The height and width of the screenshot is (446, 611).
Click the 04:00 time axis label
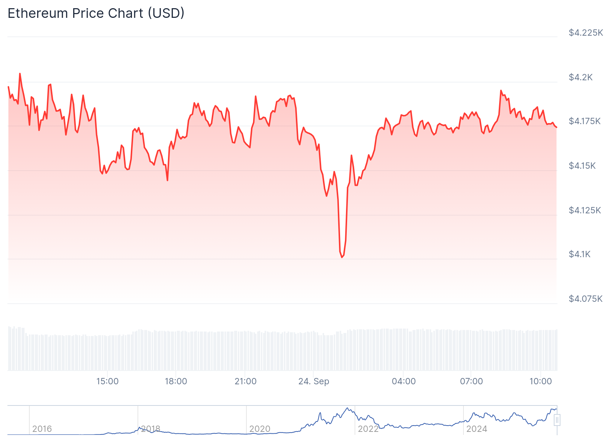(x=404, y=381)
